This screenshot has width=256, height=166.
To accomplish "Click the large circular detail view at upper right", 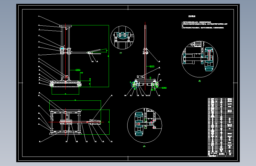I will pyautogui.click(x=200, y=59).
